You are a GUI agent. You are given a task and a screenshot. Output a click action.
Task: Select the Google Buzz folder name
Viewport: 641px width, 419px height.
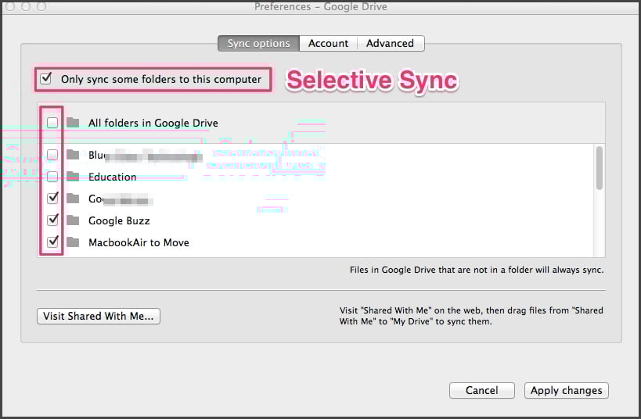coord(120,220)
